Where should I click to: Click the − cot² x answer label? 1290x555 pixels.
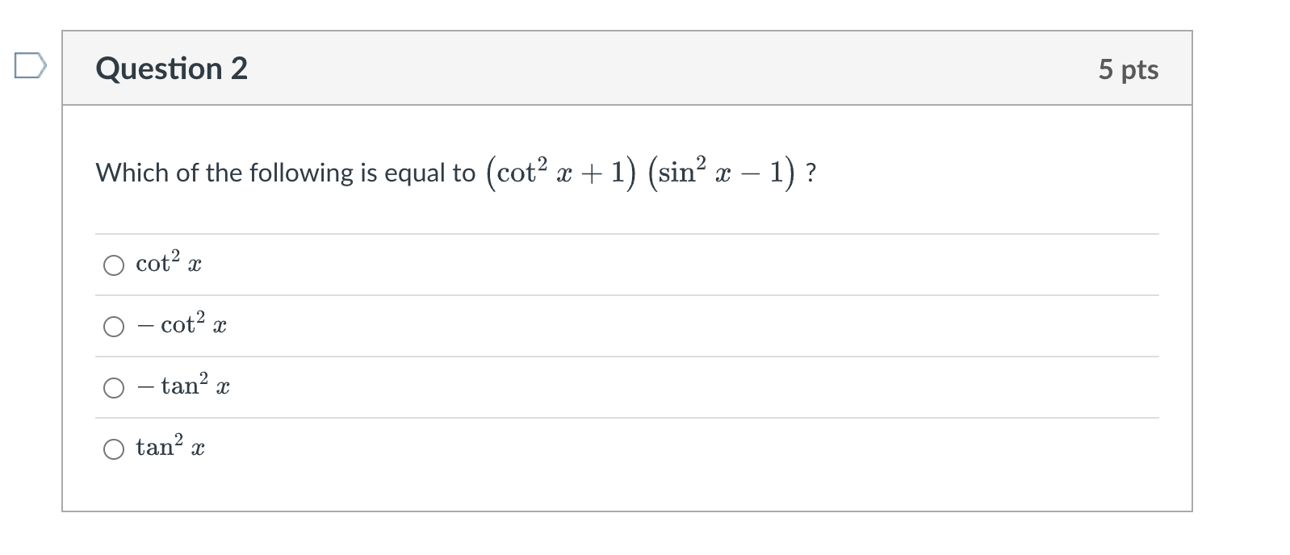click(x=181, y=324)
